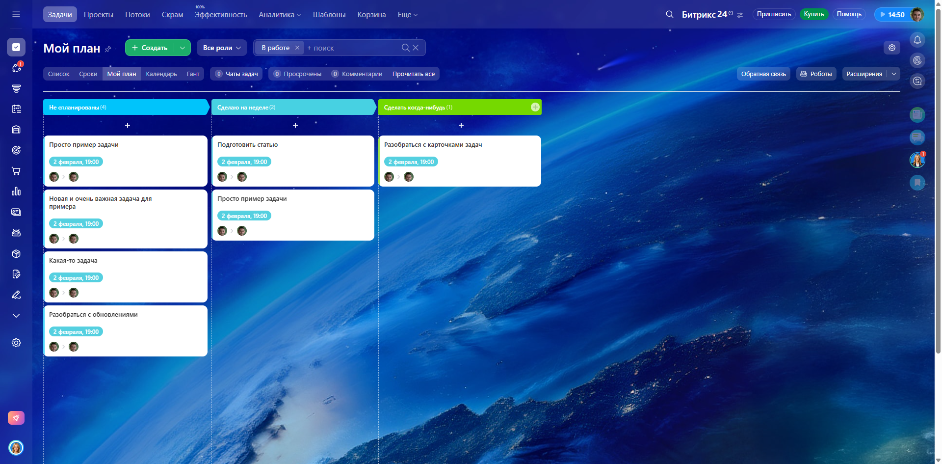Open the calendar icon in left sidebar
Screen dimensions: 942x464
(x=16, y=109)
